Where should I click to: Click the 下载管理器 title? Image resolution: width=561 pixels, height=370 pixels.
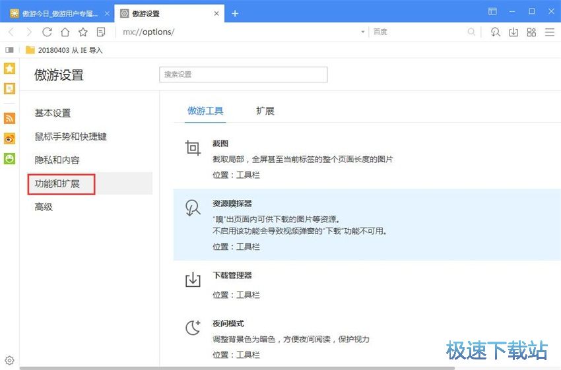232,275
